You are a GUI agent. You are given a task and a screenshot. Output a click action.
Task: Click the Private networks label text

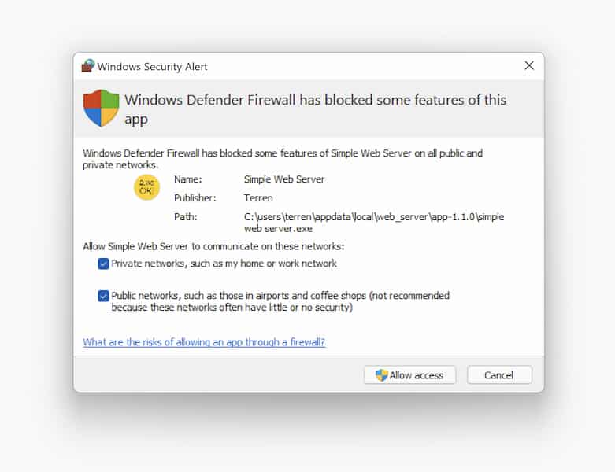click(x=224, y=264)
